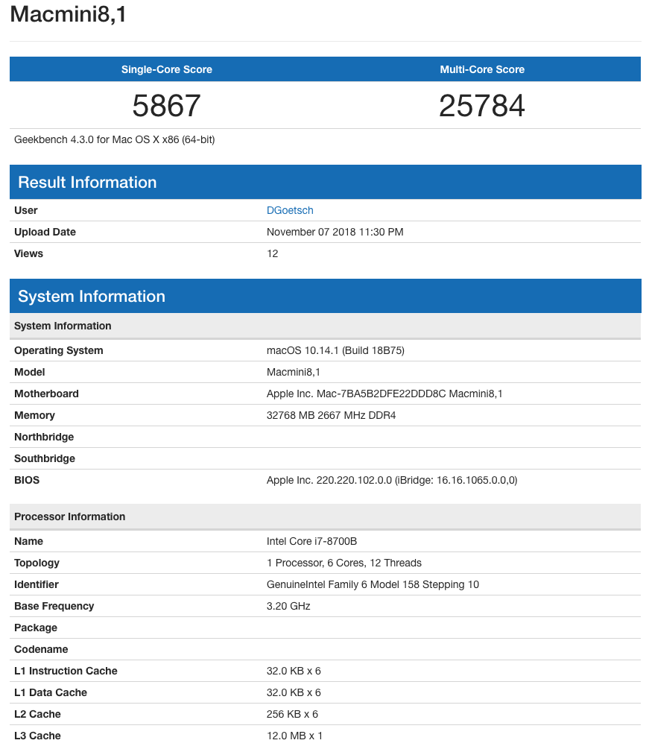
Task: Click the Upload Date label
Action: 45,232
